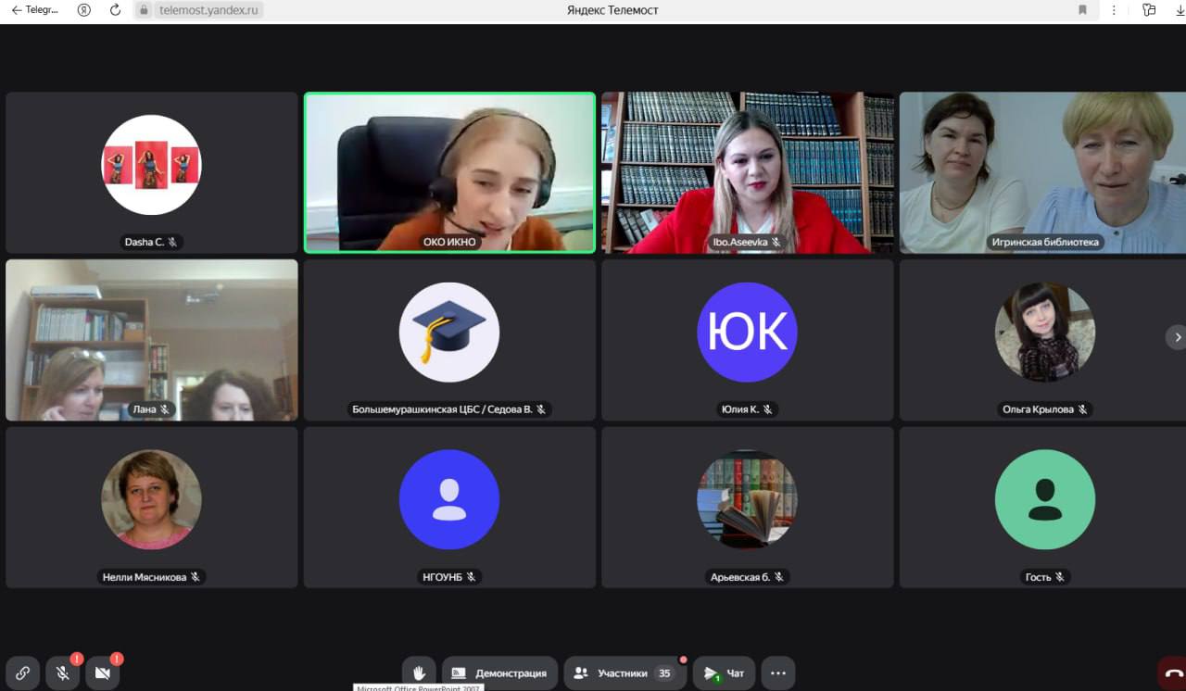Open the Участники participants list
The width and height of the screenshot is (1186, 691).
click(625, 673)
